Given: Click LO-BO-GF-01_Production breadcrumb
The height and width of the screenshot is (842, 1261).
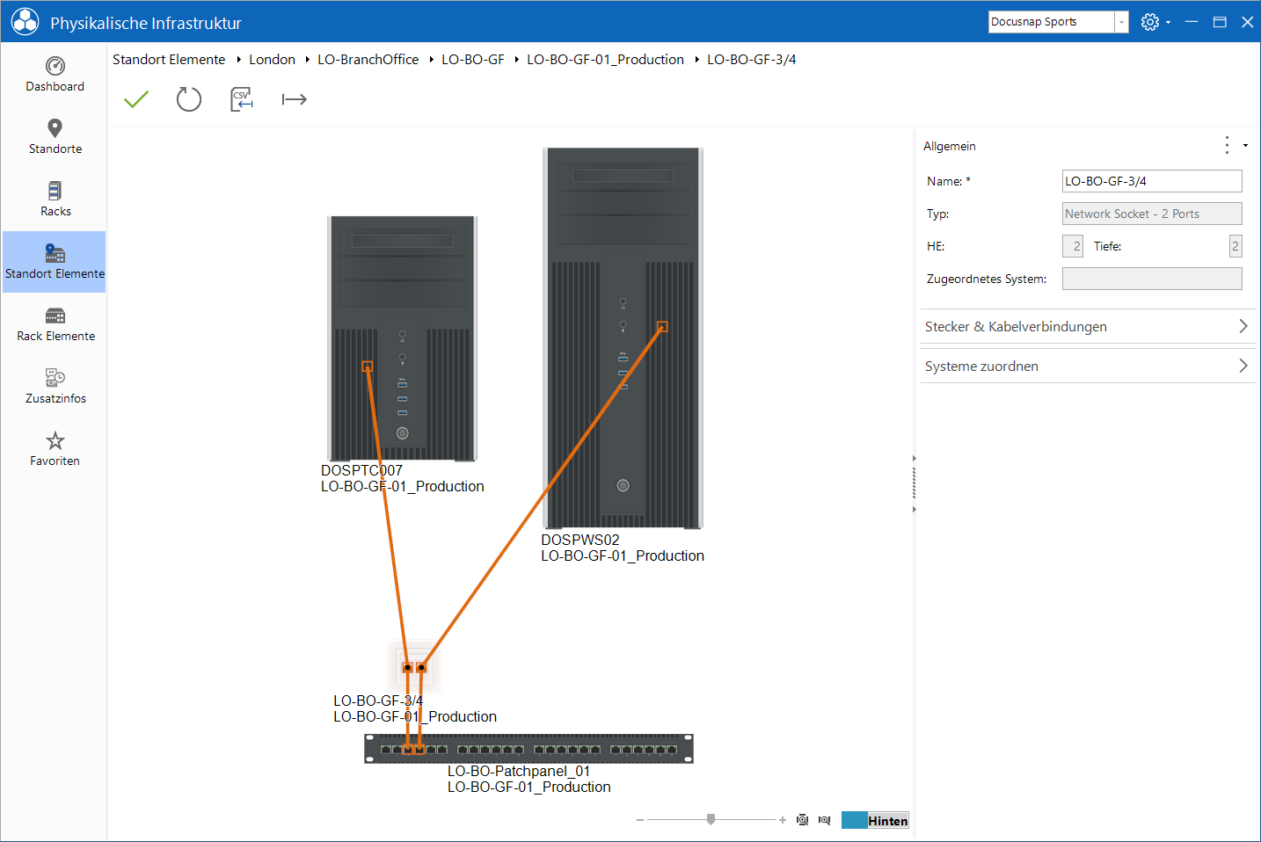Looking at the screenshot, I should tap(605, 60).
